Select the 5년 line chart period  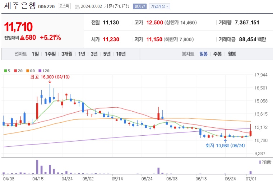[107, 54]
